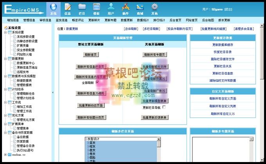Click the folder icon beside 扩展菜单 node
266x164 pixels.
pyautogui.click(x=10, y=124)
